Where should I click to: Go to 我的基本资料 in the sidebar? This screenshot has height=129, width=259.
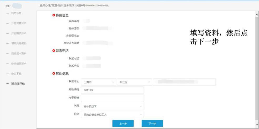[18, 53]
